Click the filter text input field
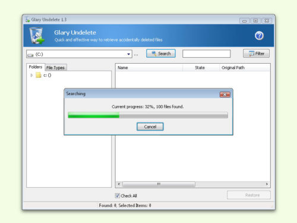297x223 pixels. coord(207,54)
